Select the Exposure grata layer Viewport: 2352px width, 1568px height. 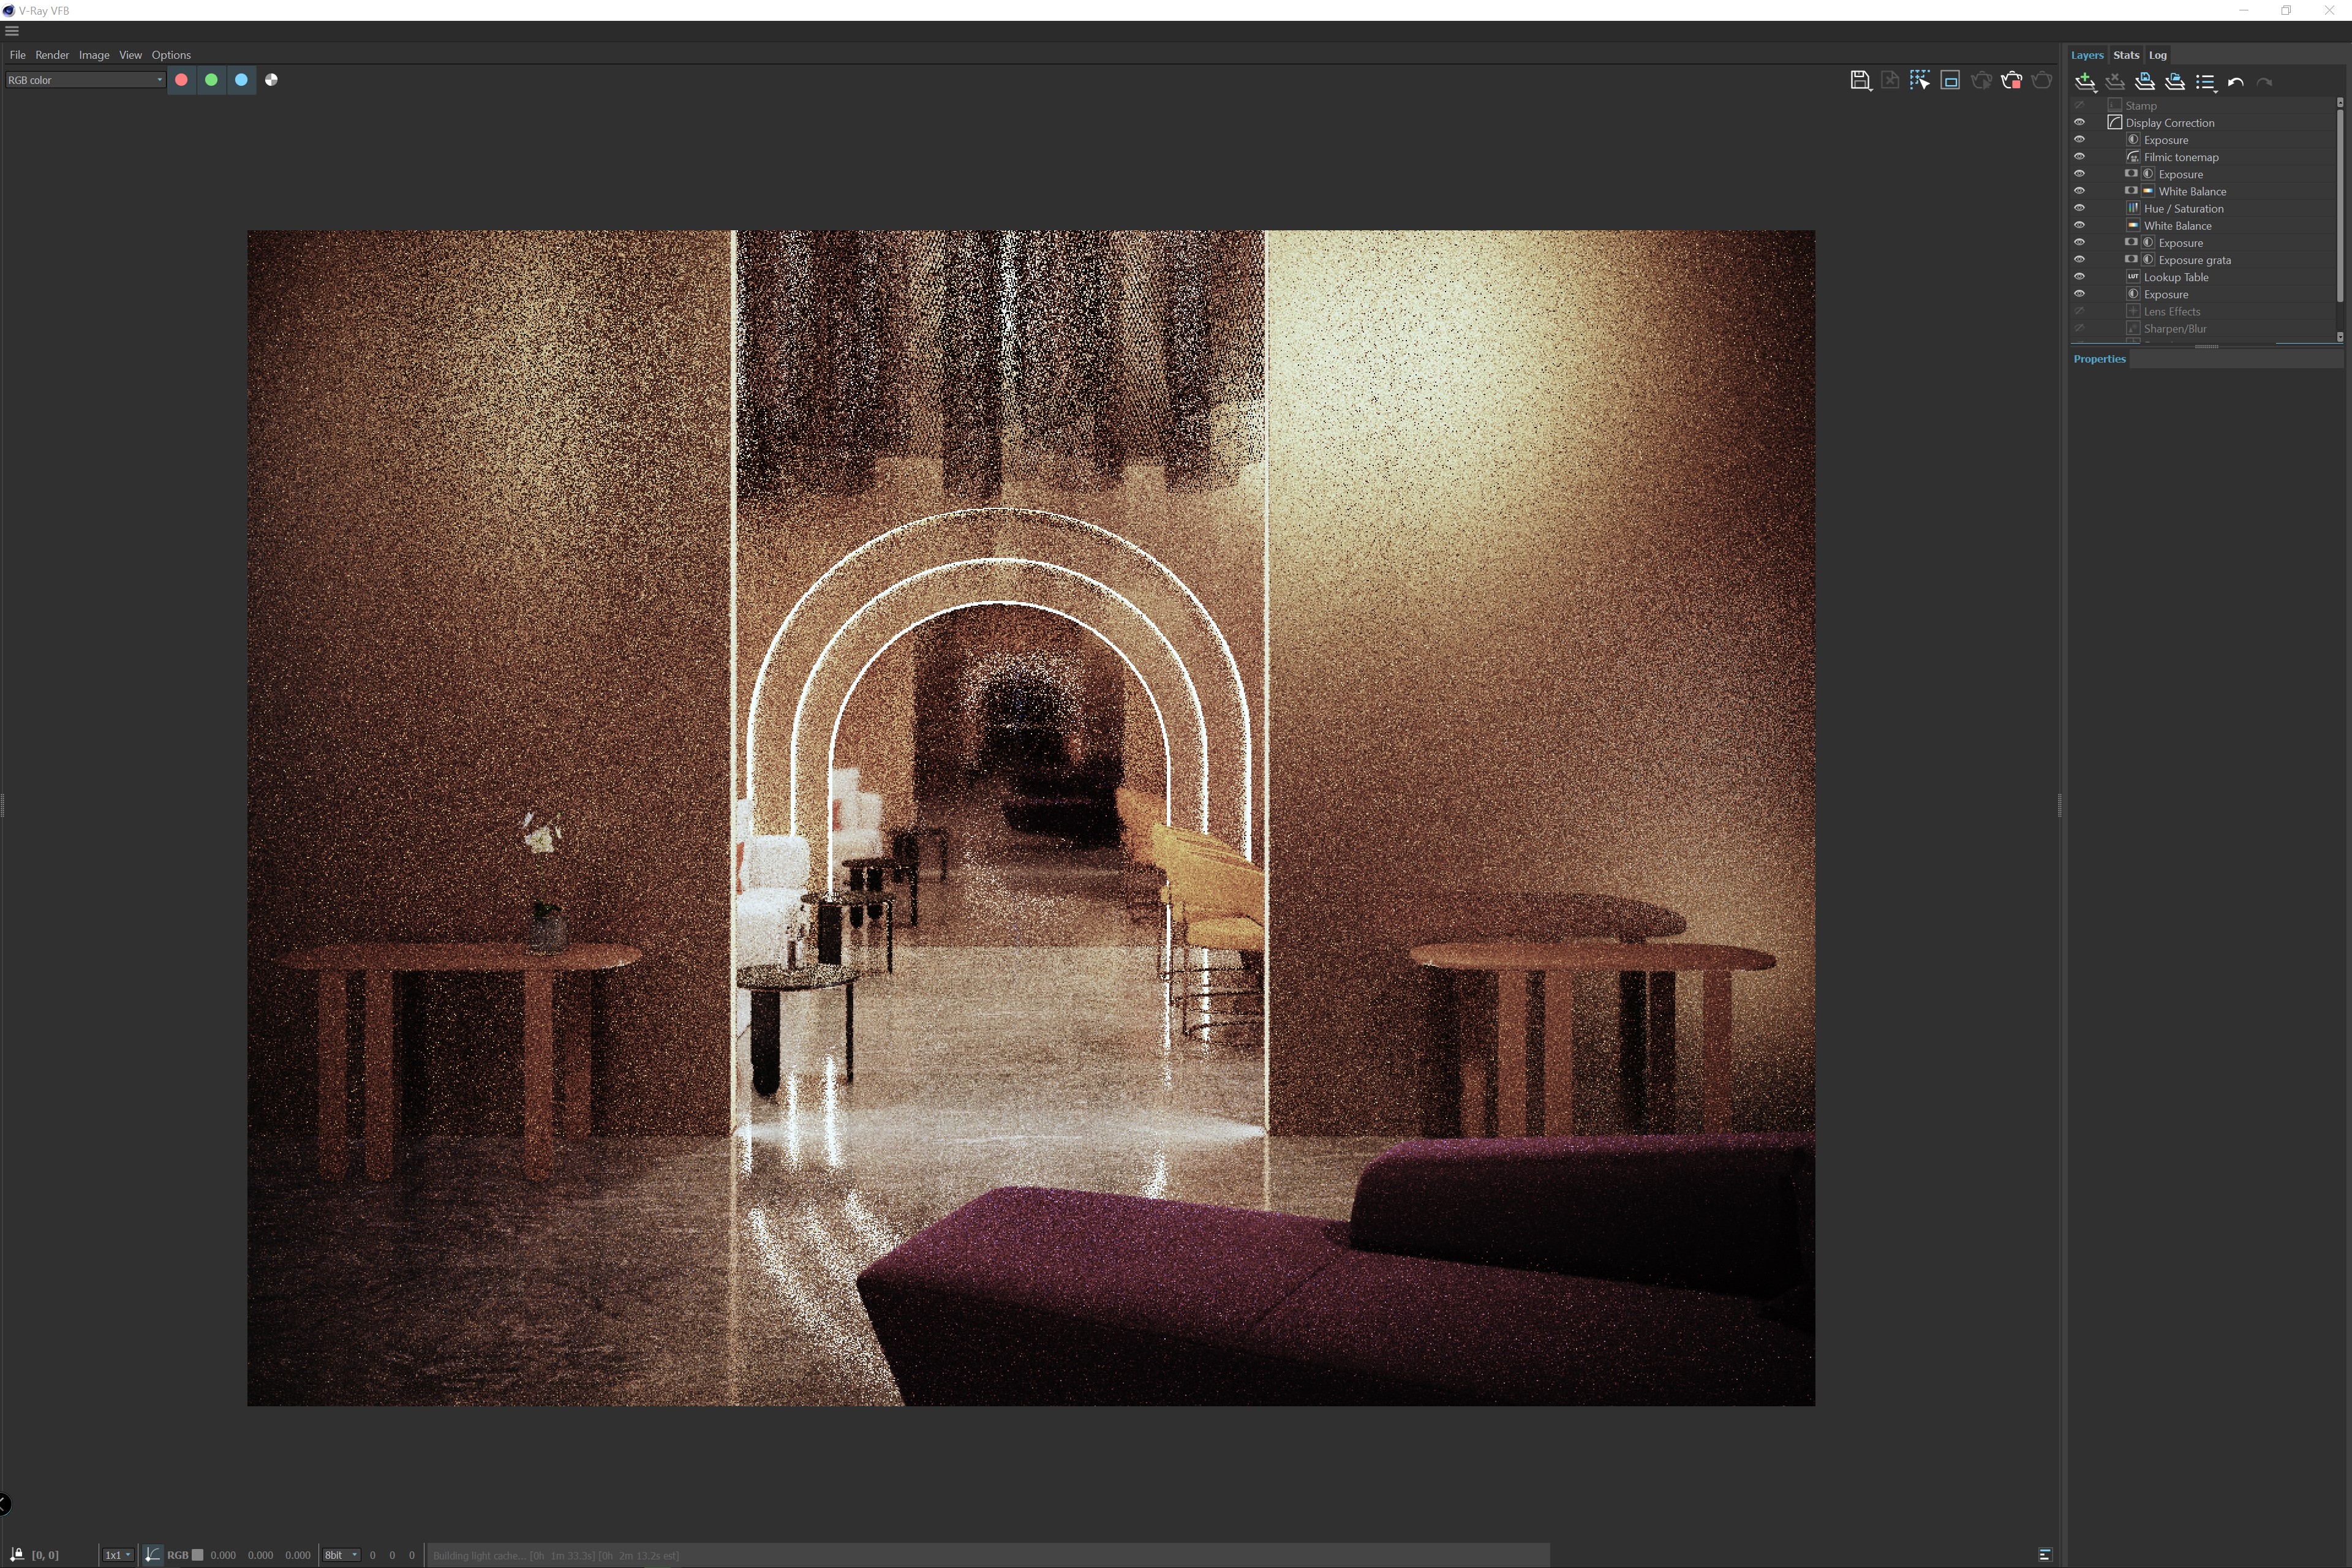coord(2194,260)
